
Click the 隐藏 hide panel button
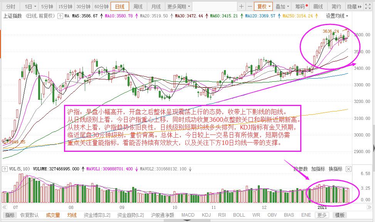pyautogui.click(x=355, y=7)
